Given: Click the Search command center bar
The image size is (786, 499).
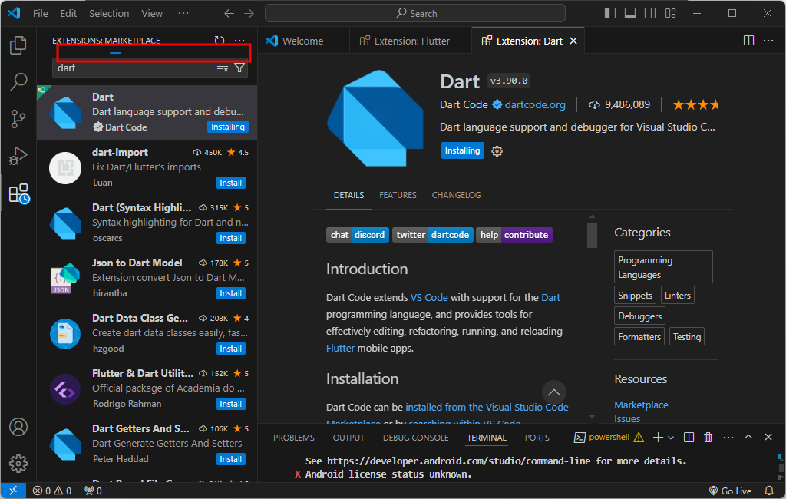Looking at the screenshot, I should click(415, 14).
